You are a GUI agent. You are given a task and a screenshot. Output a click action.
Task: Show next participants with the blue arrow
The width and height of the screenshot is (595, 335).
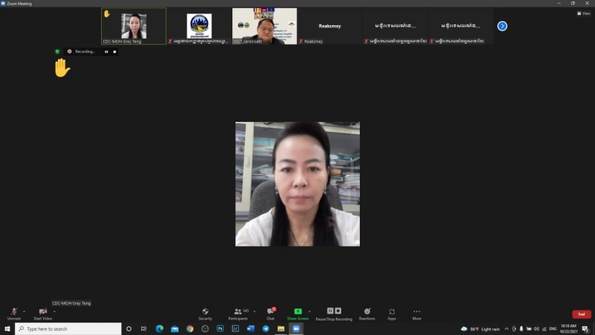pos(502,26)
